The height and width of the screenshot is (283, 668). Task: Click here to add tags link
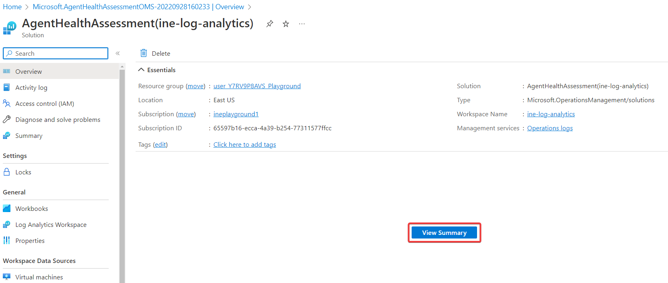point(244,145)
